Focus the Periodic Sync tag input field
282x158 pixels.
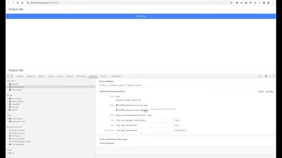[x=144, y=130]
